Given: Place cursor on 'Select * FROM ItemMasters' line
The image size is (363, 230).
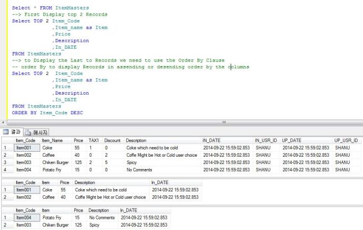Looking at the screenshot, I should (50, 8).
